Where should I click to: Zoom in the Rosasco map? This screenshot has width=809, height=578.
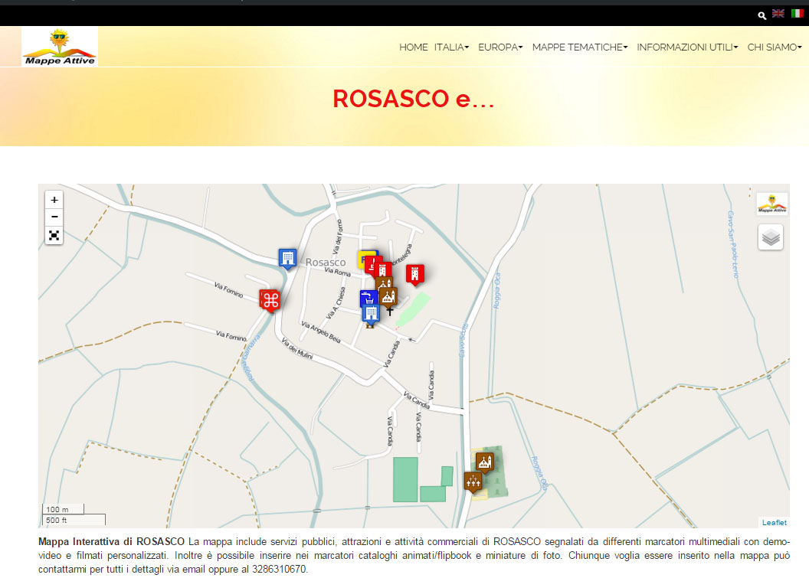(x=54, y=200)
